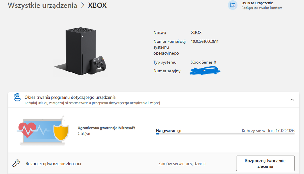
Task: Collapse the 'Okres trwania programu' header
Action: [x=70, y=97]
